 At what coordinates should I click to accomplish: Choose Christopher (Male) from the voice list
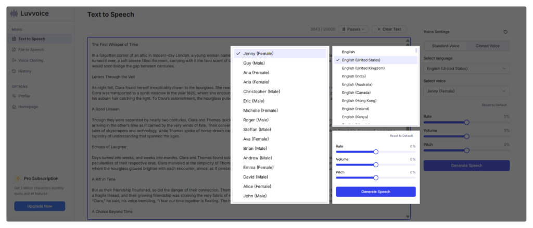(x=261, y=92)
